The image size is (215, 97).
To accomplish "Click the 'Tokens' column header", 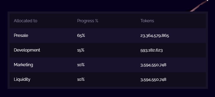I will tap(147, 21).
